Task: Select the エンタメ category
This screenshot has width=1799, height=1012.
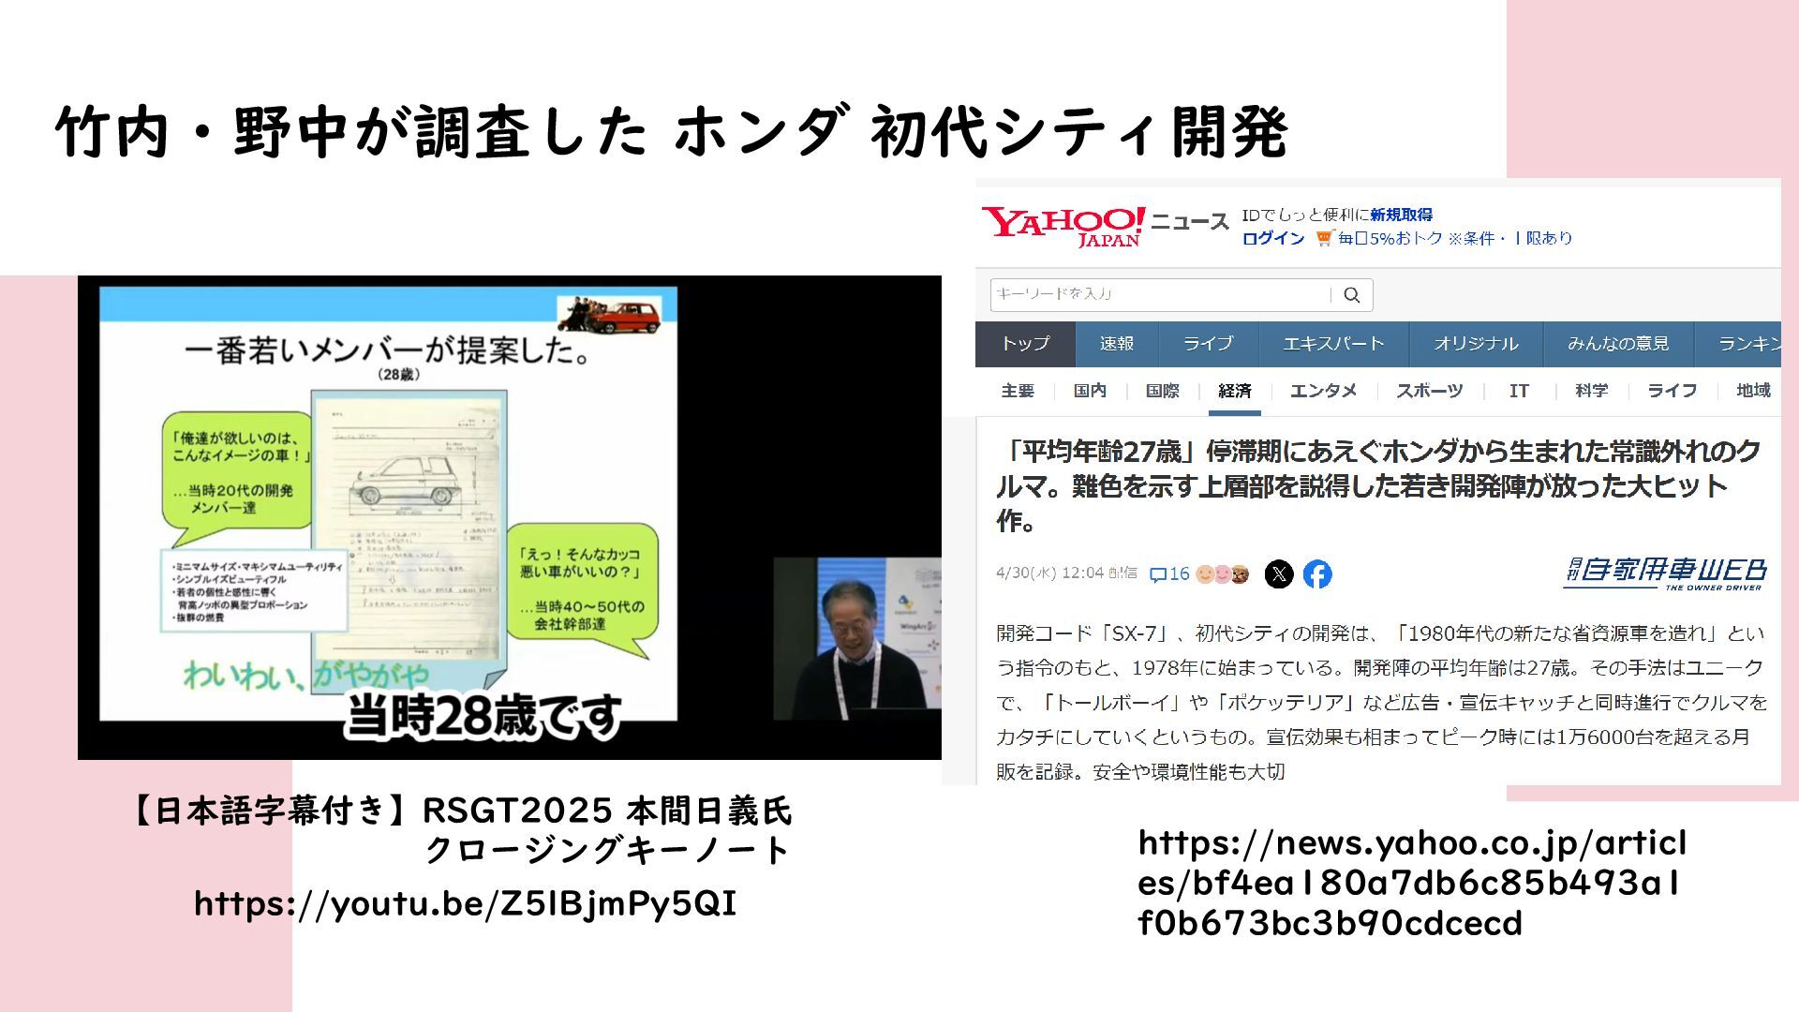Action: click(1323, 391)
